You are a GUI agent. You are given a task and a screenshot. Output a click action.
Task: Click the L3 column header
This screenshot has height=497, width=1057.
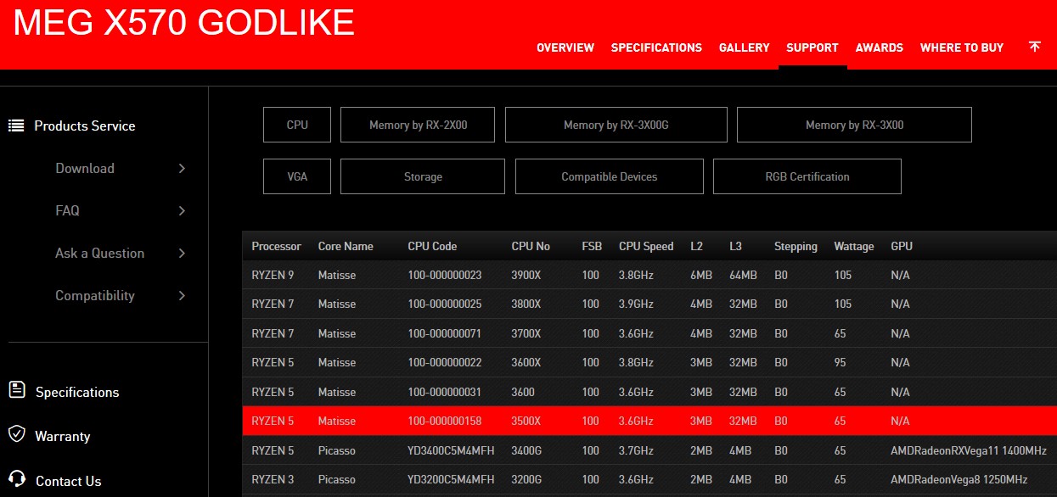(735, 246)
